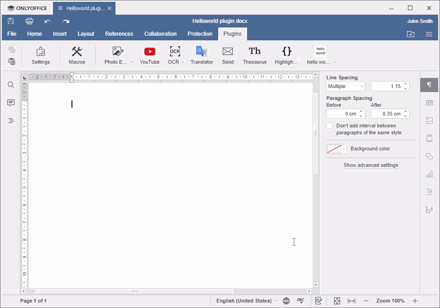This screenshot has height=308, width=440.
Task: Check Don't add interval between paragraphs
Action: [x=330, y=126]
